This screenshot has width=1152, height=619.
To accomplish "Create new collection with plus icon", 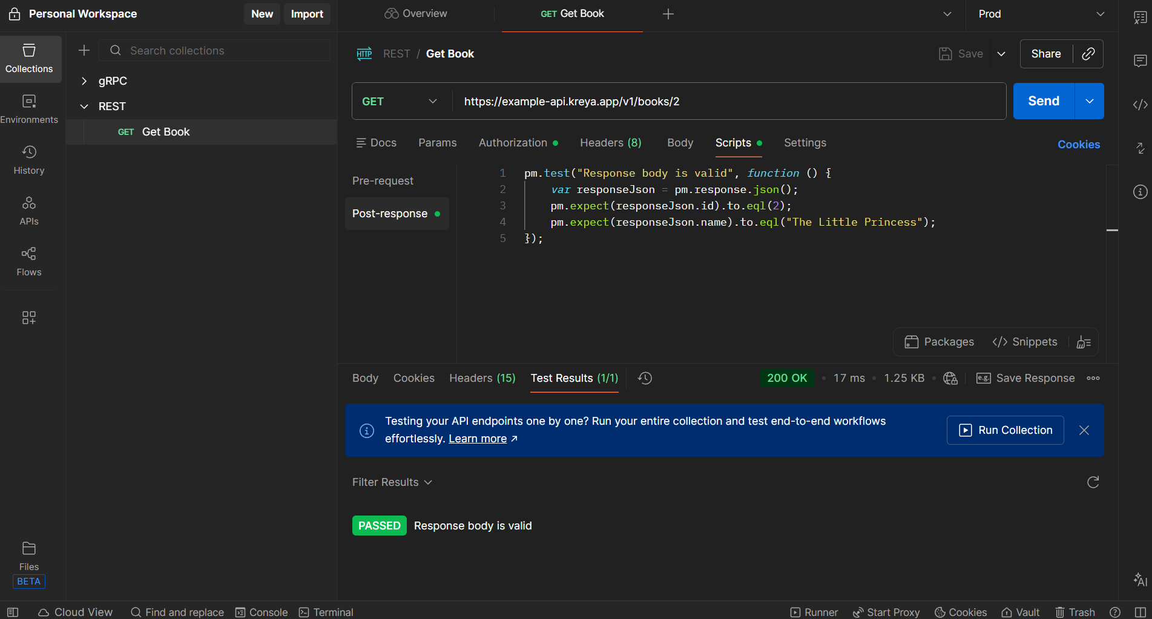I will click(84, 51).
